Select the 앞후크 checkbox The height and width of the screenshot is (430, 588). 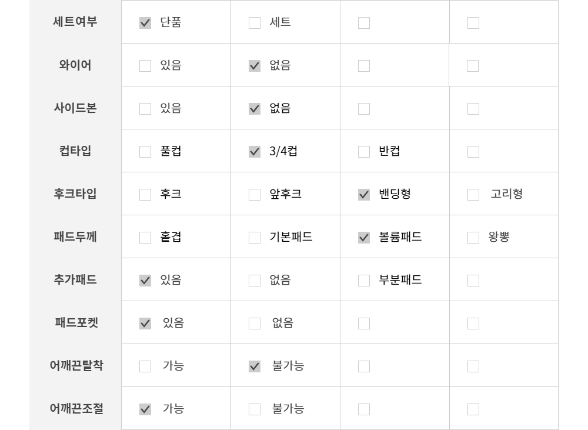click(255, 195)
